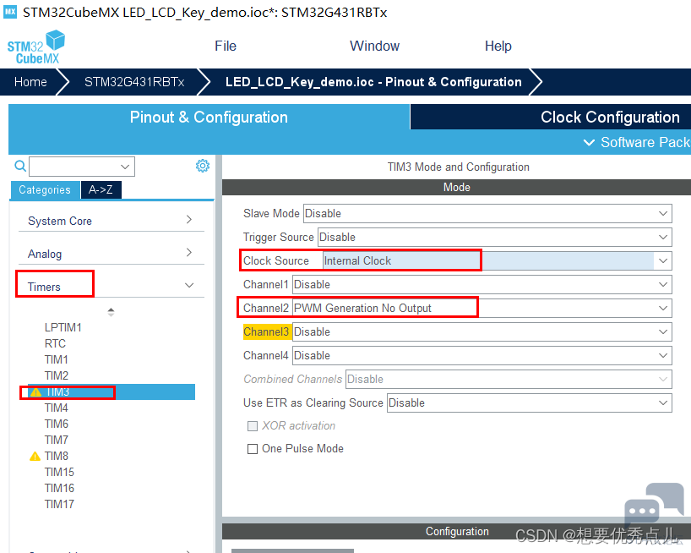Open the Channel2 PWM Generation dropdown

click(x=482, y=309)
